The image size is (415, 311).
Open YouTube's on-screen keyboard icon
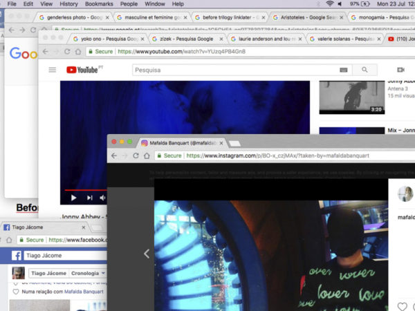coord(343,70)
